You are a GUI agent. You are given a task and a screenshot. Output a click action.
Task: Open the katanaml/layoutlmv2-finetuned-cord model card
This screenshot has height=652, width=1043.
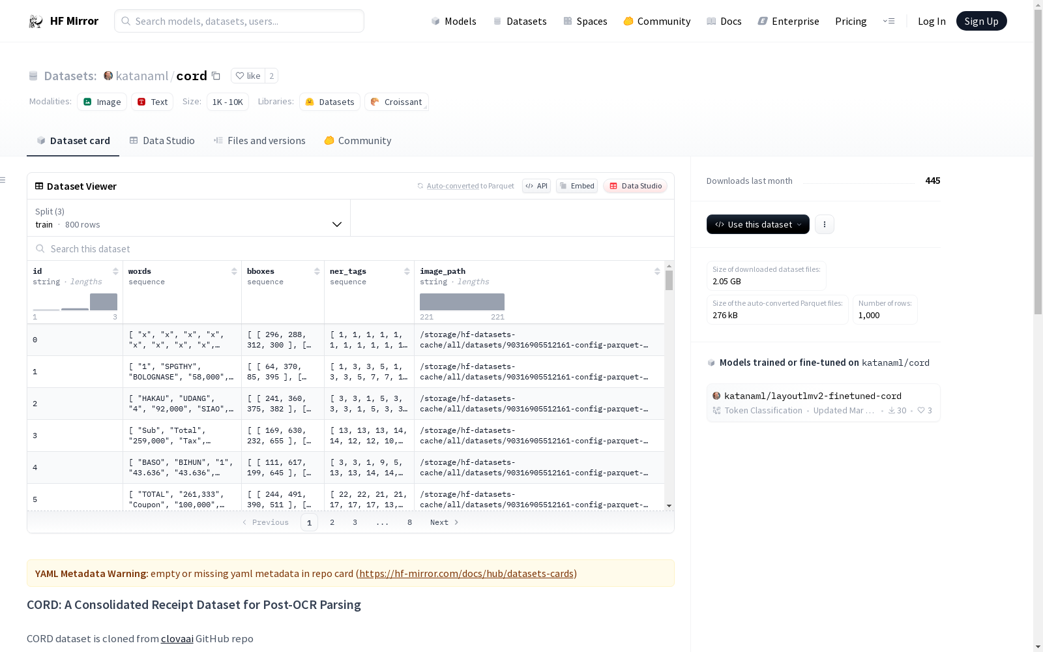(x=823, y=403)
